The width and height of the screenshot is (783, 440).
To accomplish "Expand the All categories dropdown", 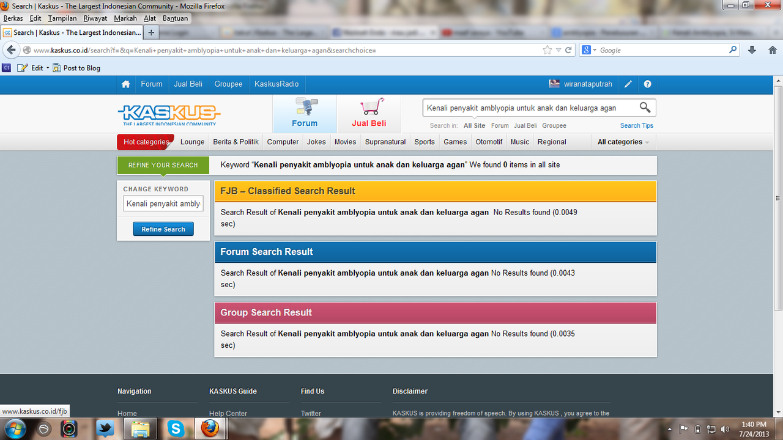I will pos(623,142).
